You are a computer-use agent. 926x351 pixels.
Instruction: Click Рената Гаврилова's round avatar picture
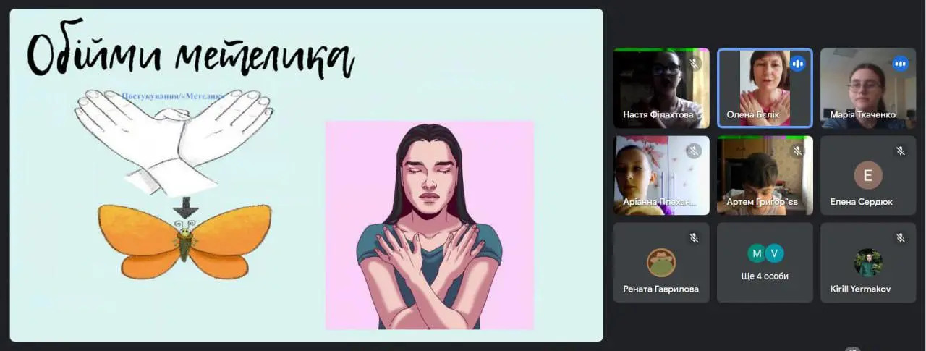pos(661,262)
